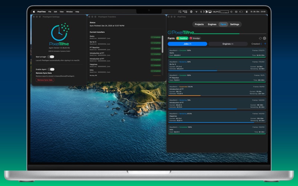Open the File menu
The image size is (298, 186).
pos(50,12)
